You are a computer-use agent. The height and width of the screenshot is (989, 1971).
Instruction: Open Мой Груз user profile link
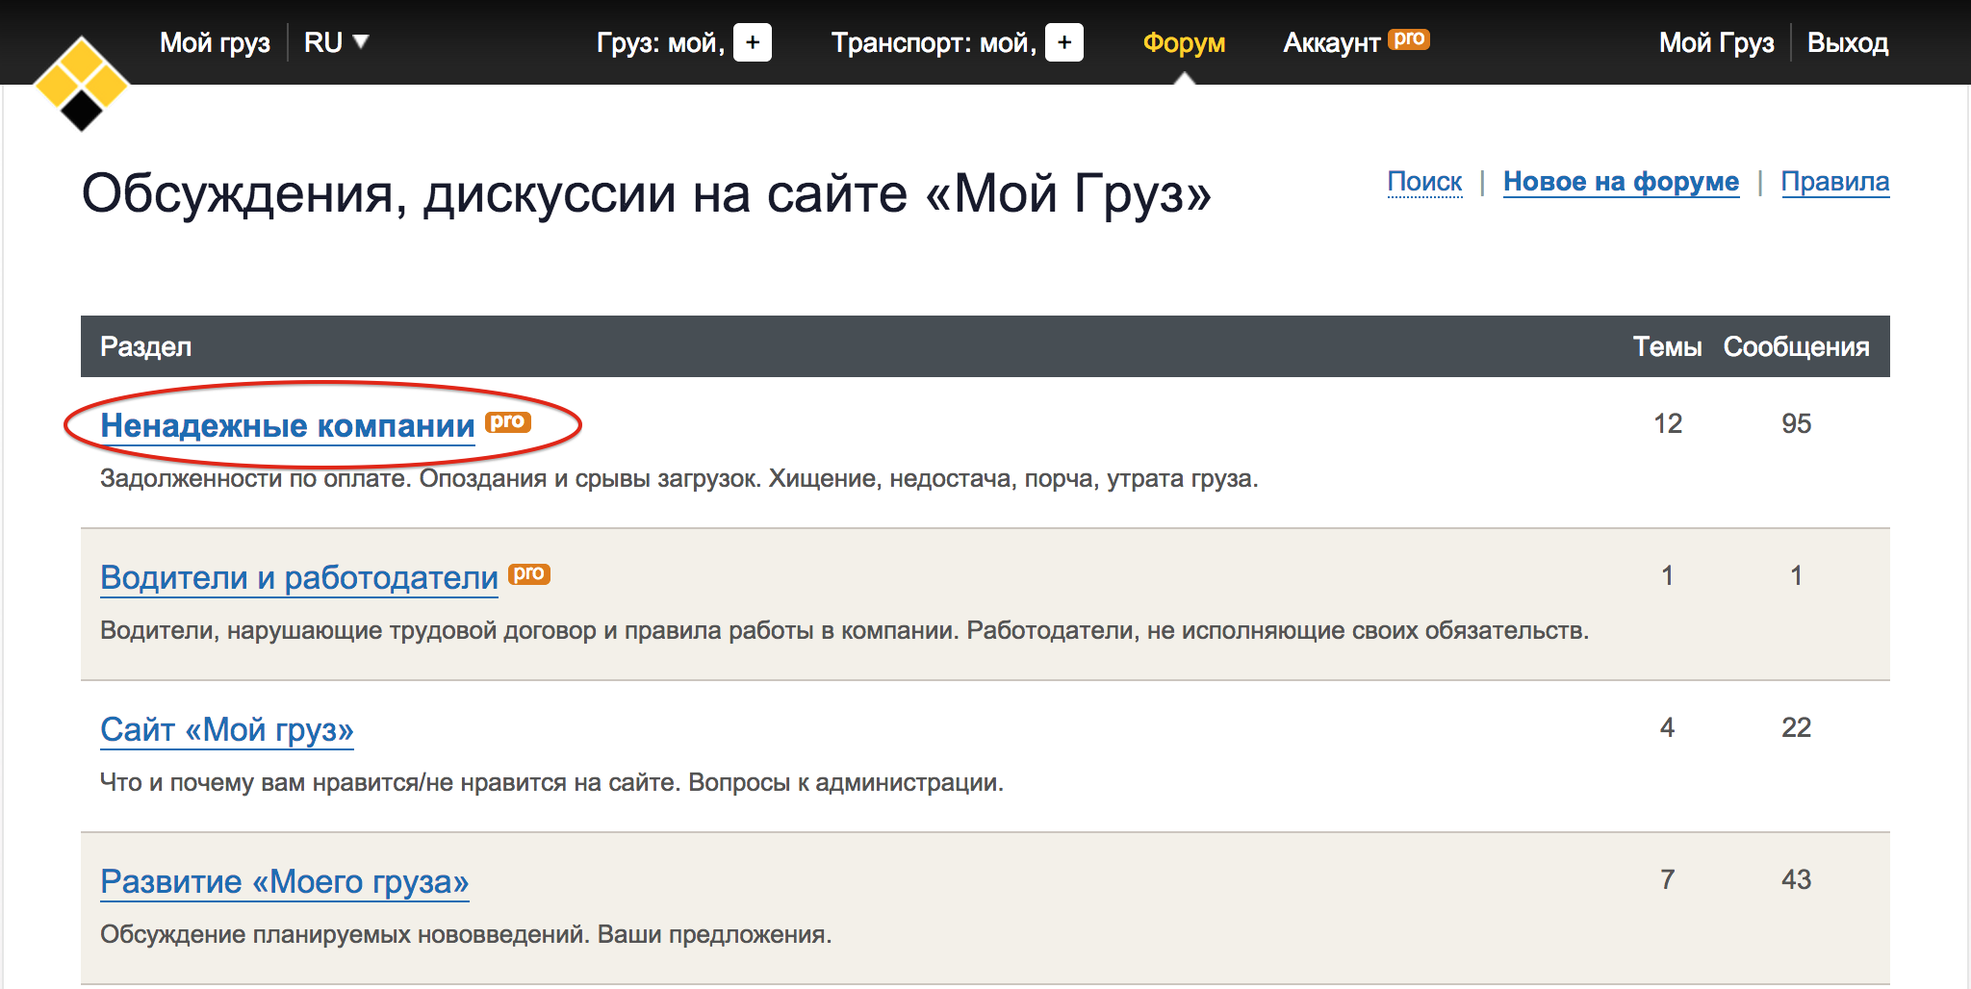[1716, 42]
